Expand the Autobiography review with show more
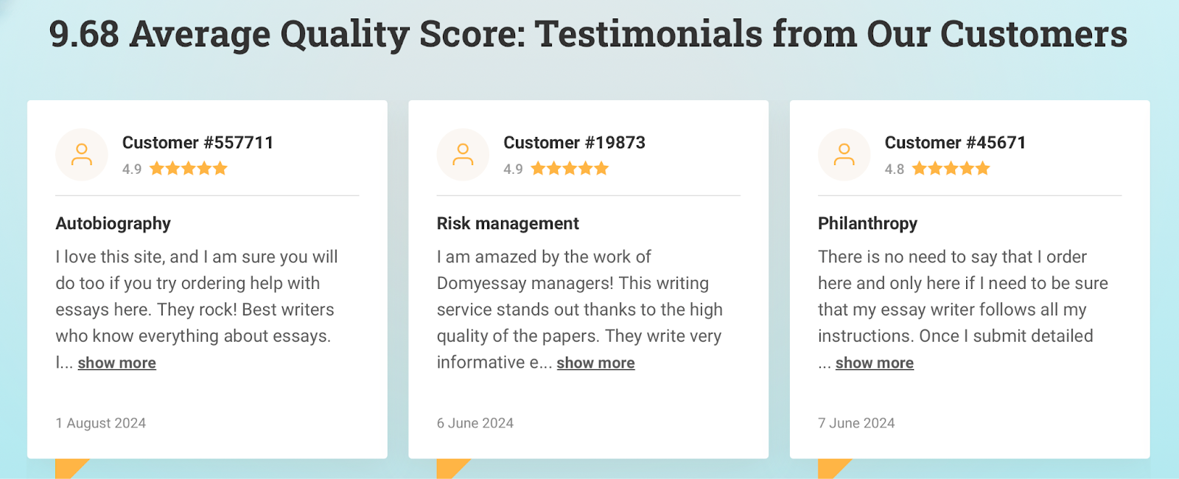This screenshot has width=1179, height=479. [x=117, y=363]
